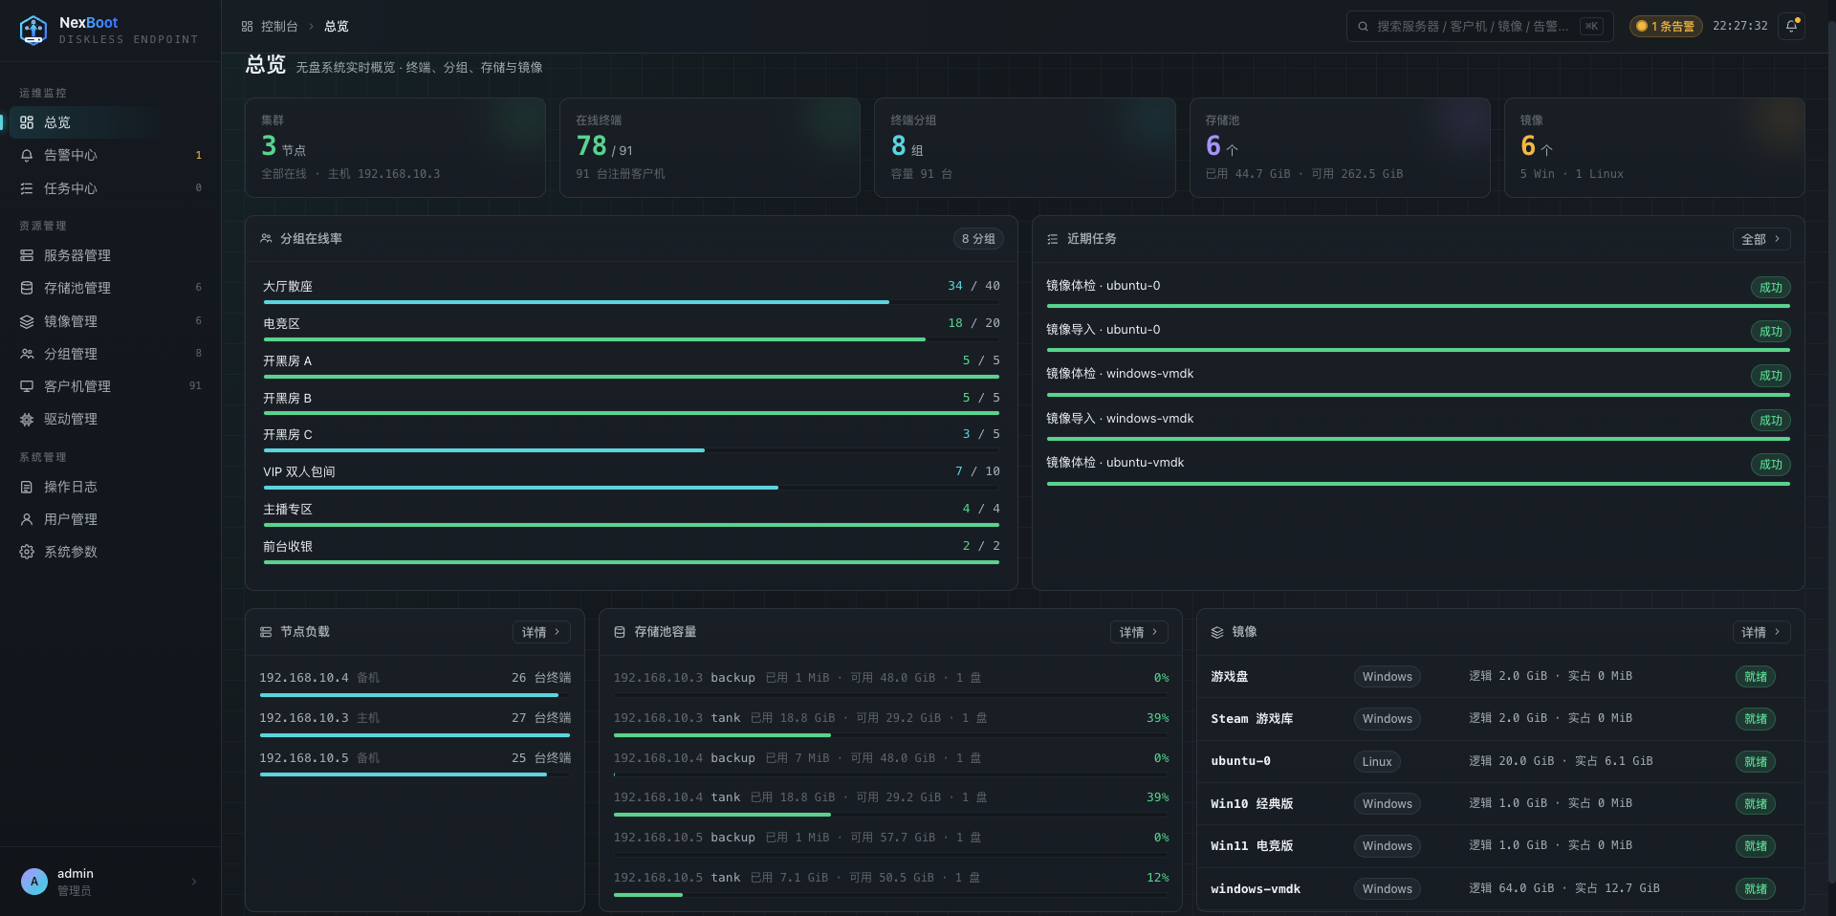
Task: Click the 镜像管理 layers icon
Action: (x=27, y=321)
